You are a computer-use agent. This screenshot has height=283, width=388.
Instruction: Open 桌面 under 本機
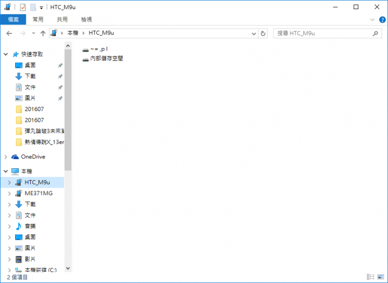[x=30, y=237]
